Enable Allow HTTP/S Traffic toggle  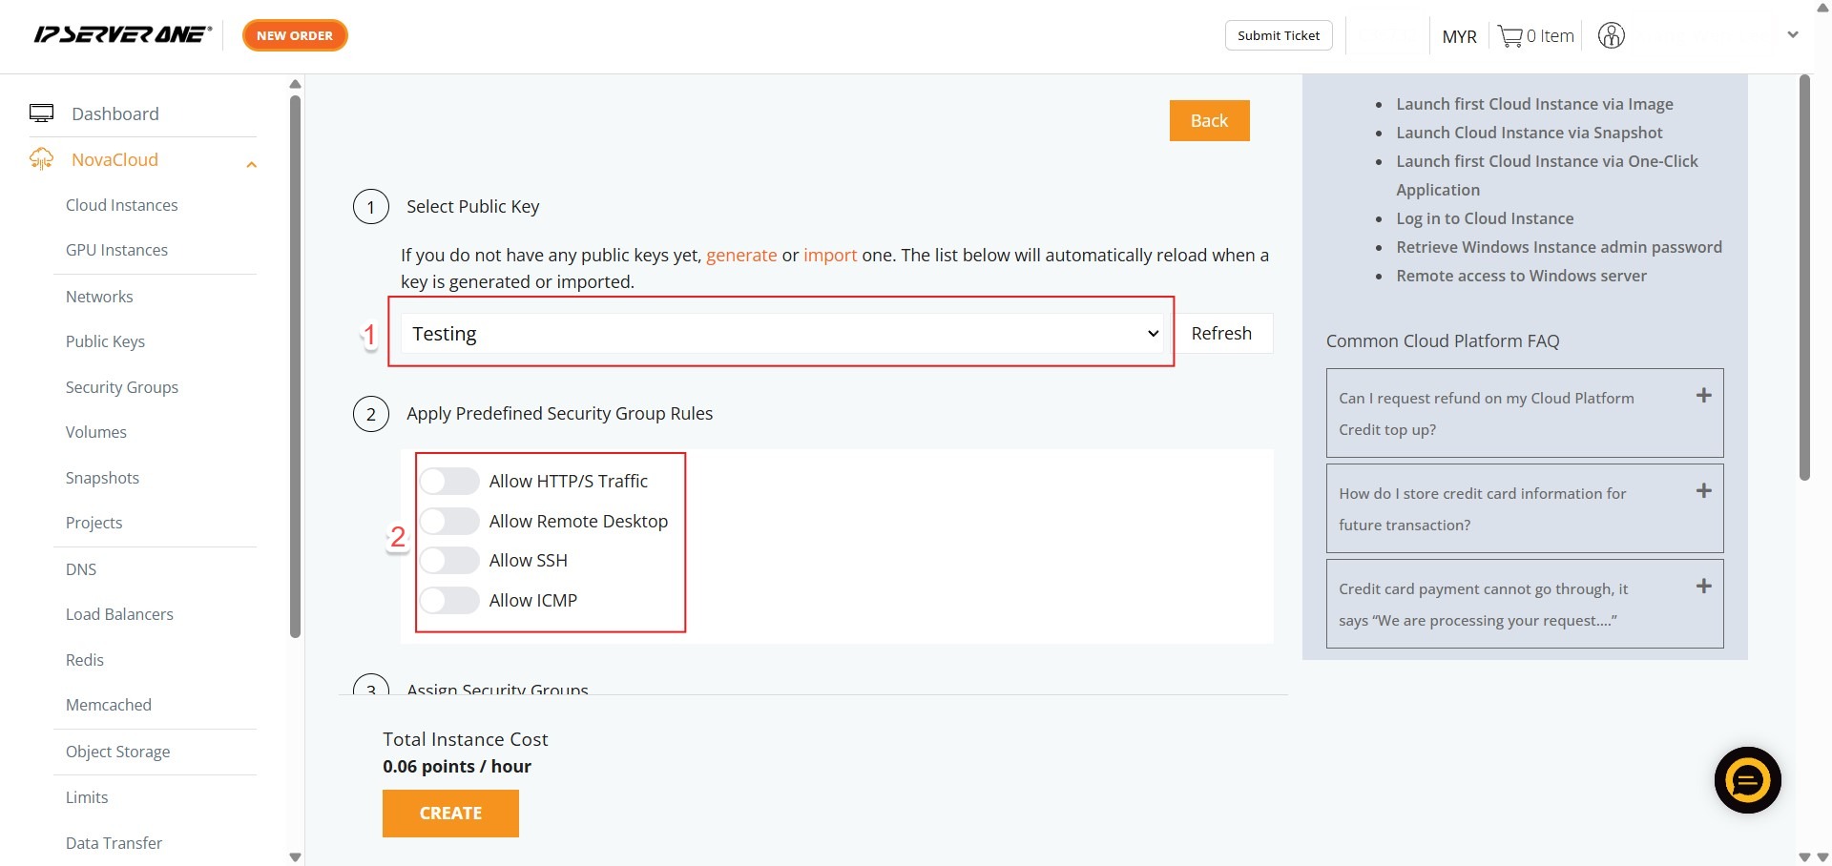click(x=449, y=482)
